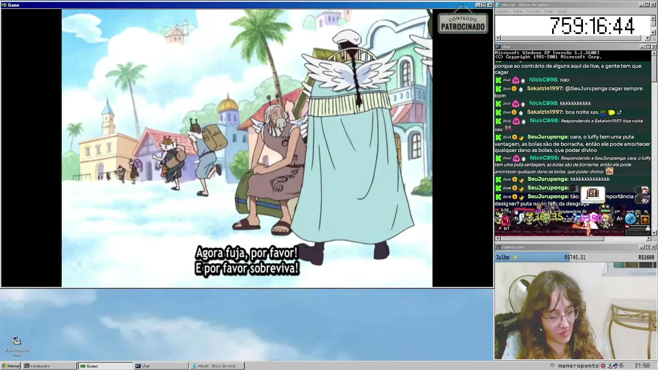This screenshot has height=370, width=658.
Task: Minimize the chat window
Action: 642,47
